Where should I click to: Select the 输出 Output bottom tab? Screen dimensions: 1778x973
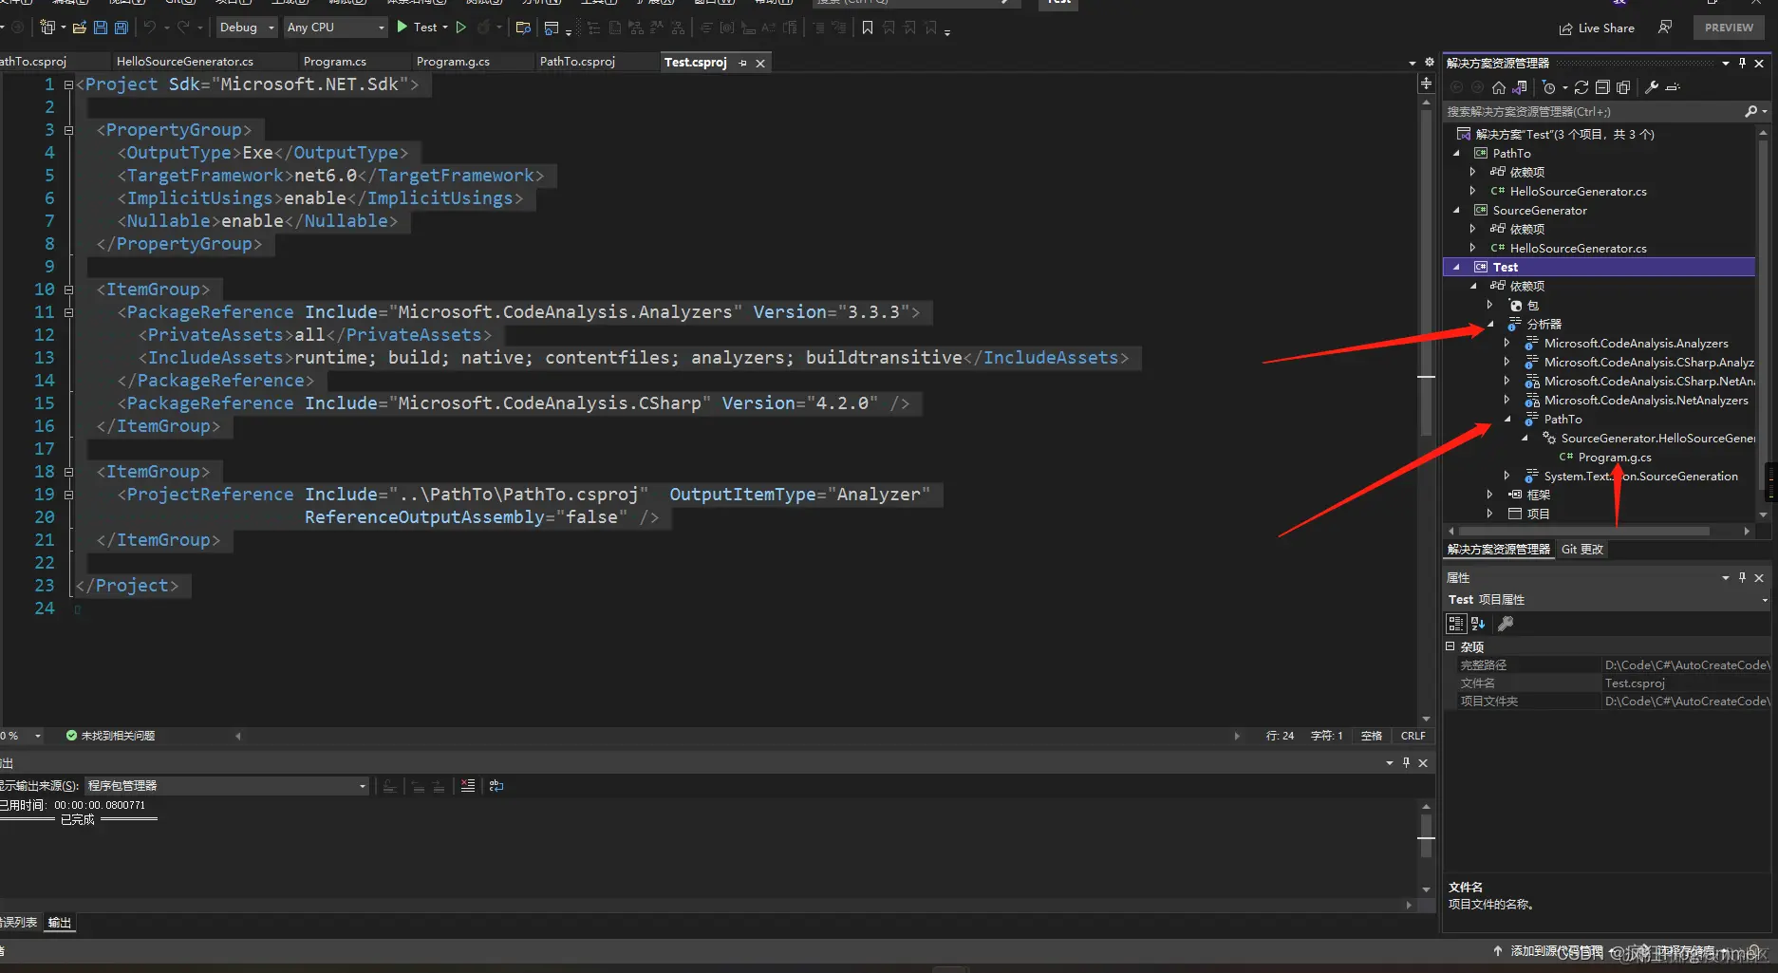(60, 923)
